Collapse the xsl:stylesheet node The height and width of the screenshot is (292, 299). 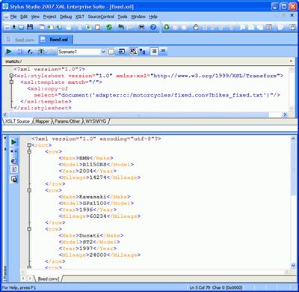click(11, 76)
